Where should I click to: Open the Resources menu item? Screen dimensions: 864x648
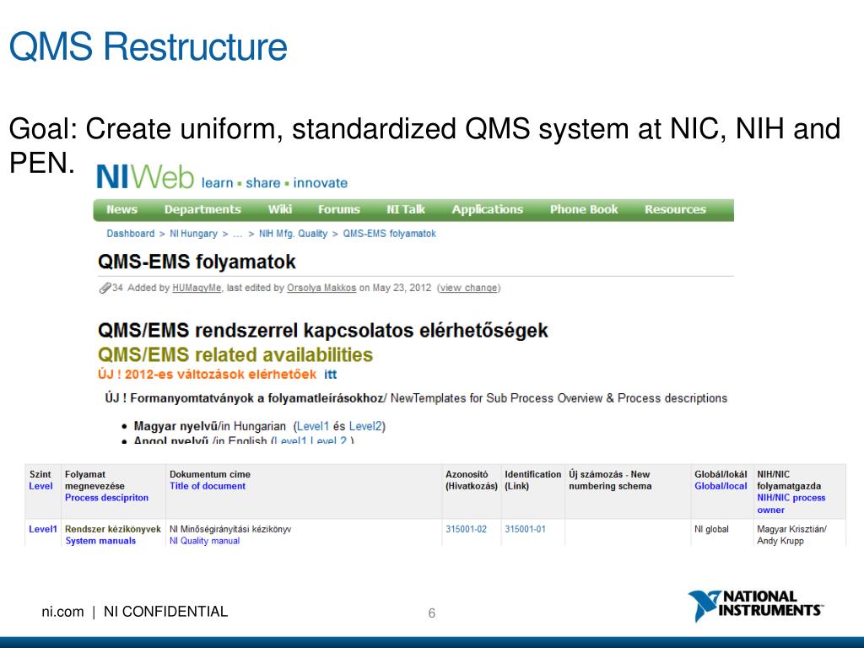coord(676,209)
